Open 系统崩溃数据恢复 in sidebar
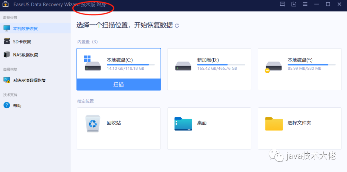The height and width of the screenshot is (172, 347). 35,80
